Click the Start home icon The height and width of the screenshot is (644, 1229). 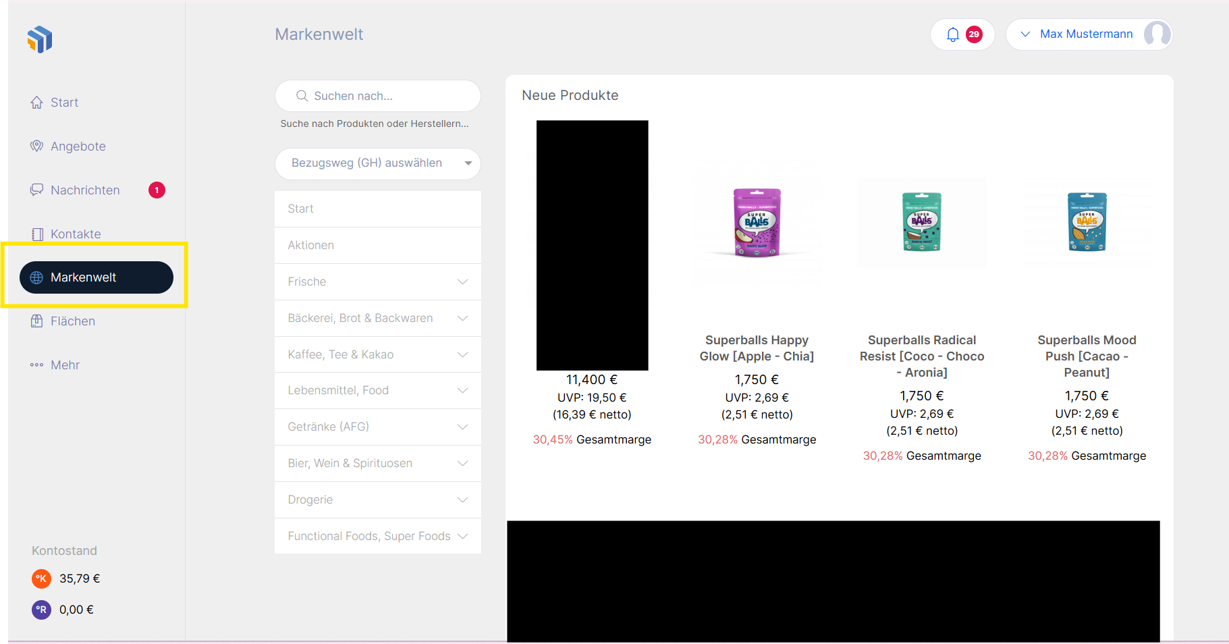(36, 103)
